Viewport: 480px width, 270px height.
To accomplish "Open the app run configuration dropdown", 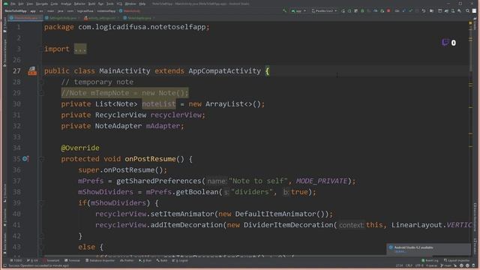I will (298, 10).
